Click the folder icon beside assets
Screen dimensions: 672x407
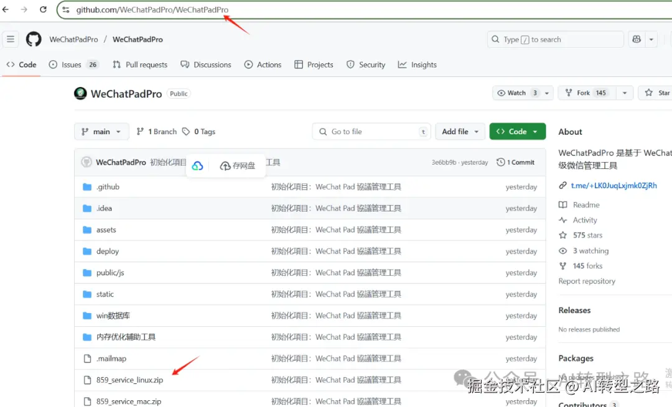point(87,230)
